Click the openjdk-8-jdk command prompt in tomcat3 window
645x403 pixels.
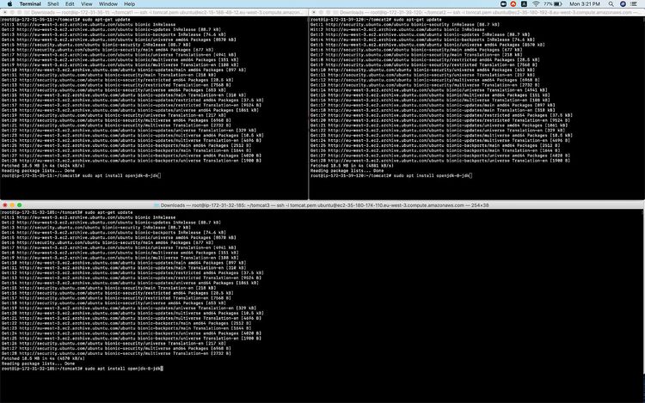[82, 369]
